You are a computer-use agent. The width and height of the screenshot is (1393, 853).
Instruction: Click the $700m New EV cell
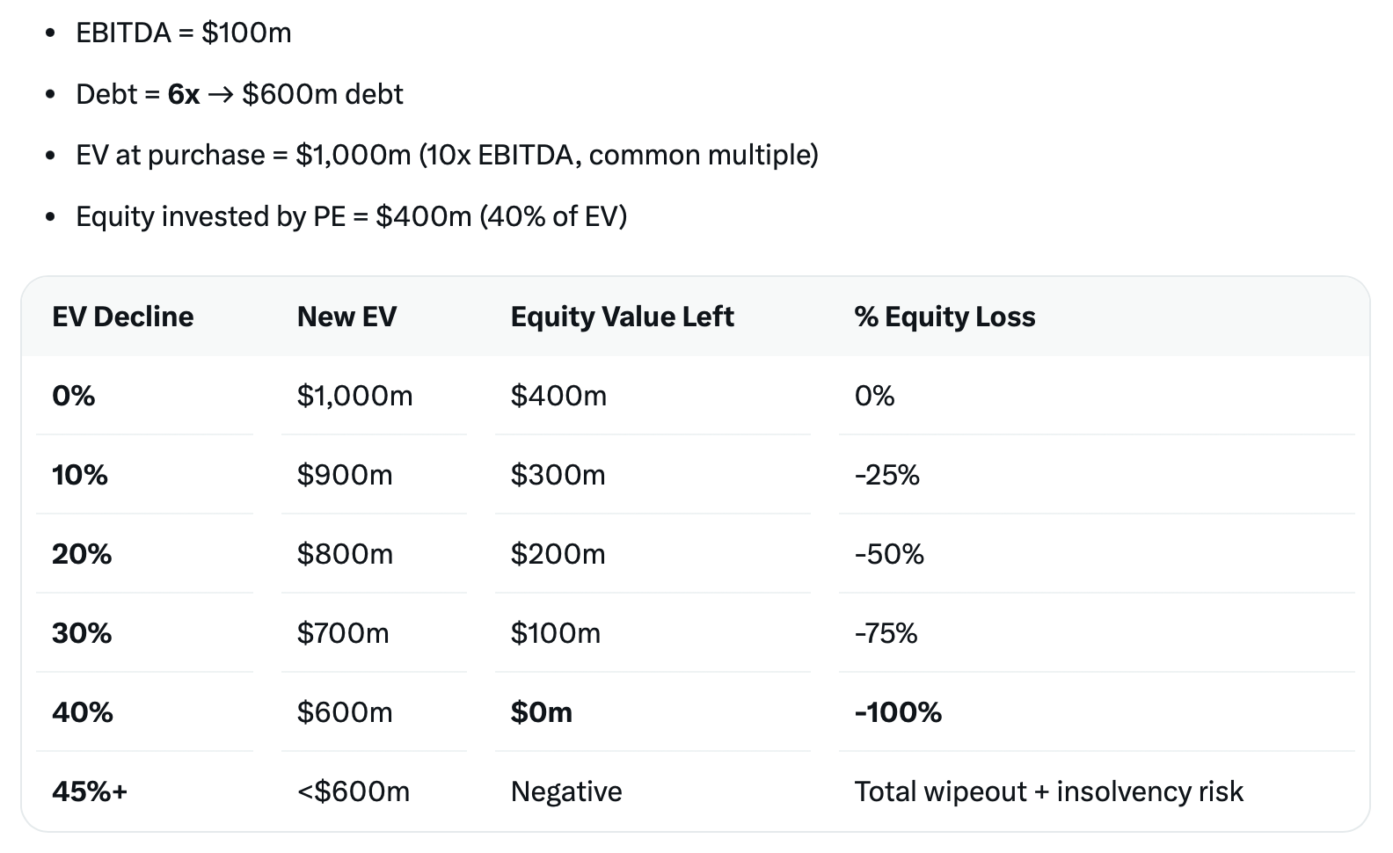343,633
